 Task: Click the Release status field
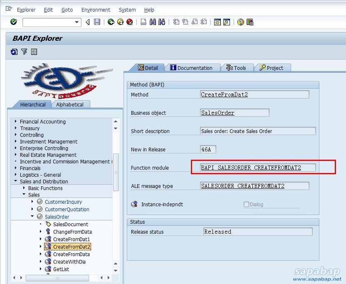point(258,232)
